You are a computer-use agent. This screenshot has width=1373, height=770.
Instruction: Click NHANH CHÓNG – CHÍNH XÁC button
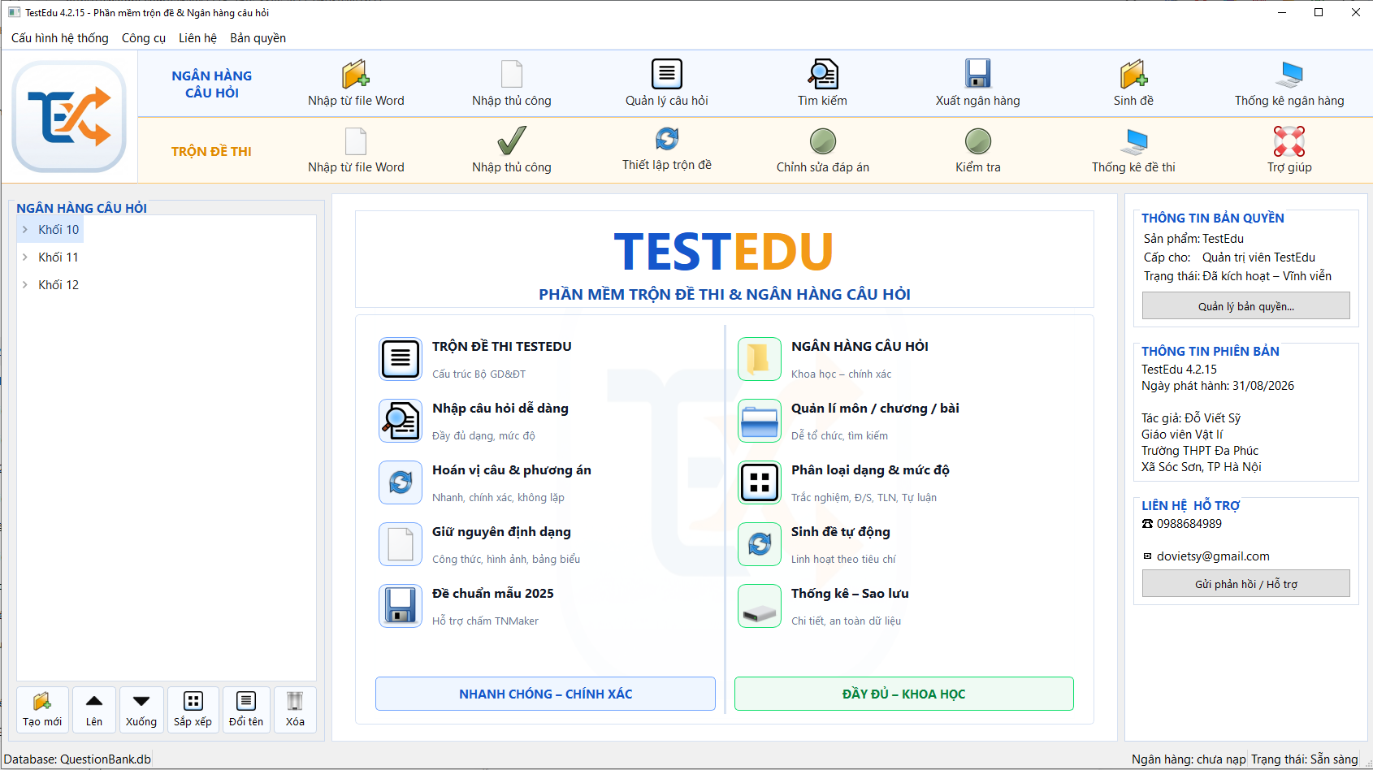tap(545, 694)
